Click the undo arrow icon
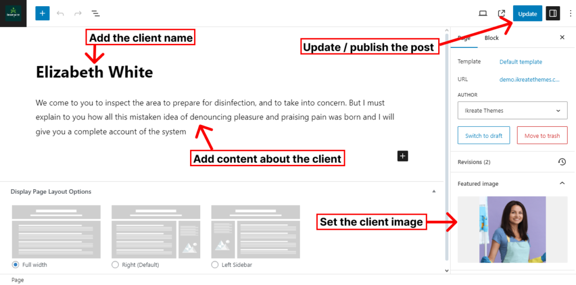Viewport: 576px width, 285px height. 60,14
